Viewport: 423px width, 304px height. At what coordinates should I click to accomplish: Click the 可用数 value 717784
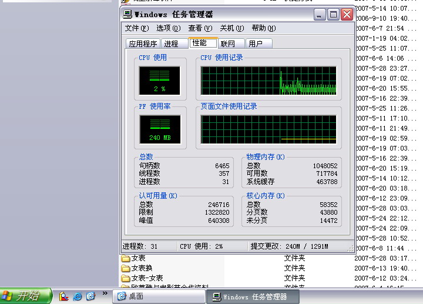tap(327, 173)
